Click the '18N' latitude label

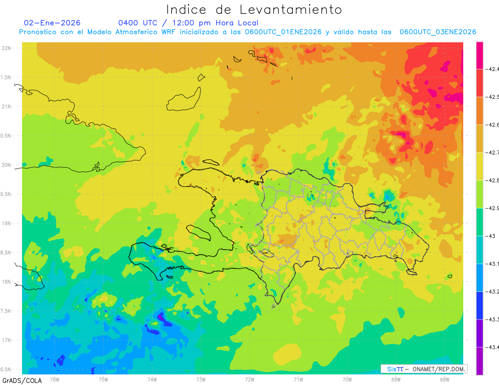point(7,282)
